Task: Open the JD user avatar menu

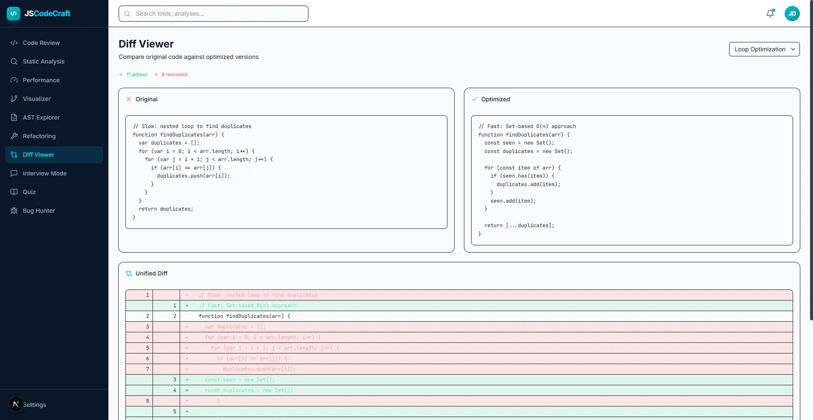Action: 792,14
